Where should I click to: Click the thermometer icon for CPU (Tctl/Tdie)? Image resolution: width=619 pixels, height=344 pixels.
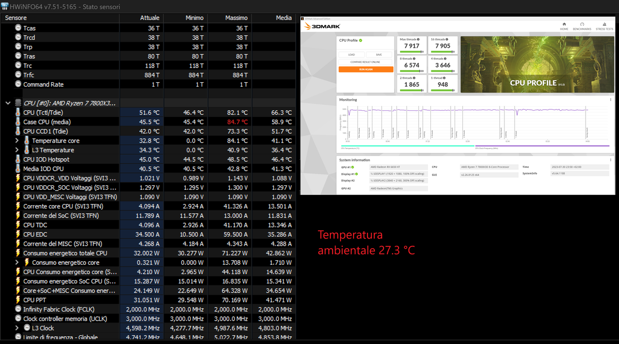18,112
